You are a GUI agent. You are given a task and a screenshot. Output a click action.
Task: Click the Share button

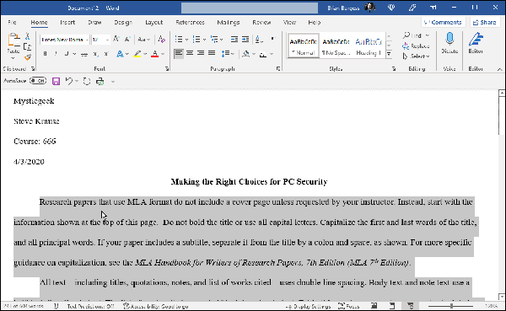coord(484,22)
